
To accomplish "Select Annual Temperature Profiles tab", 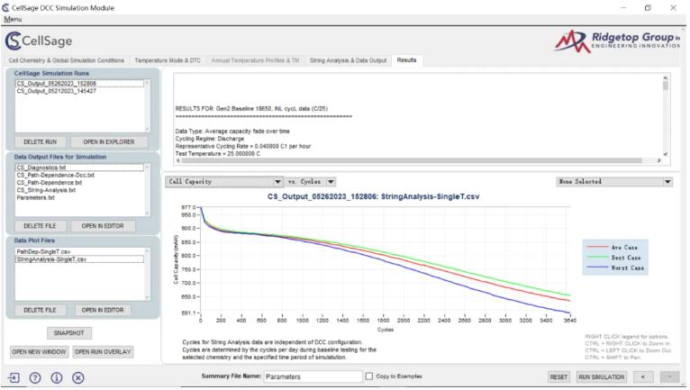I will [255, 60].
